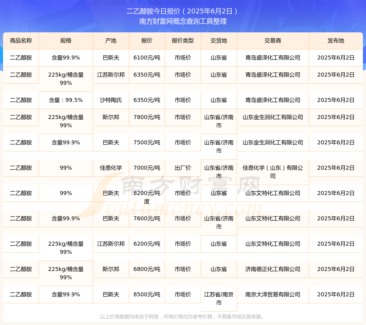Select the 商品名称 column header
The width and height of the screenshot is (366, 325).
coord(21,41)
